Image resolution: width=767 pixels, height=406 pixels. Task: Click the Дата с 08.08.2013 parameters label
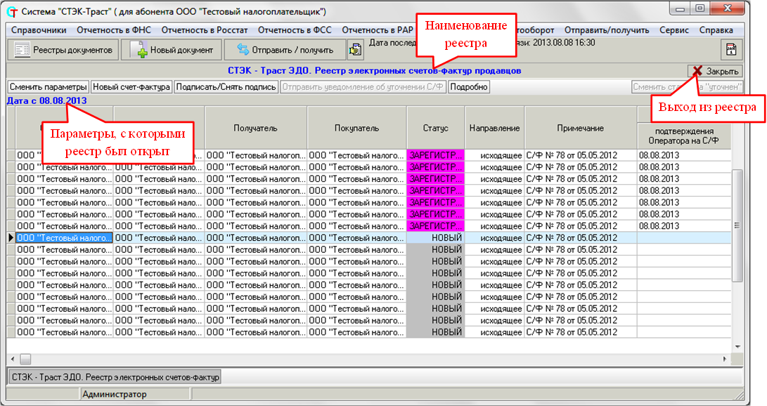click(46, 100)
